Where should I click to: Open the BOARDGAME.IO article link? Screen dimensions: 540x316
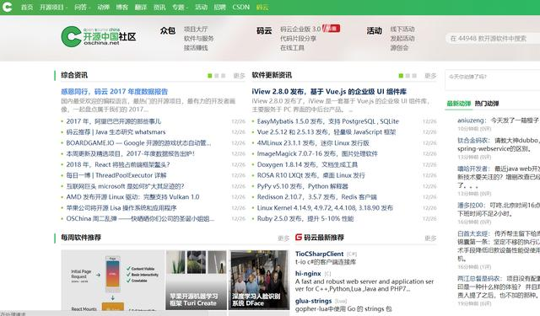tap(138, 143)
